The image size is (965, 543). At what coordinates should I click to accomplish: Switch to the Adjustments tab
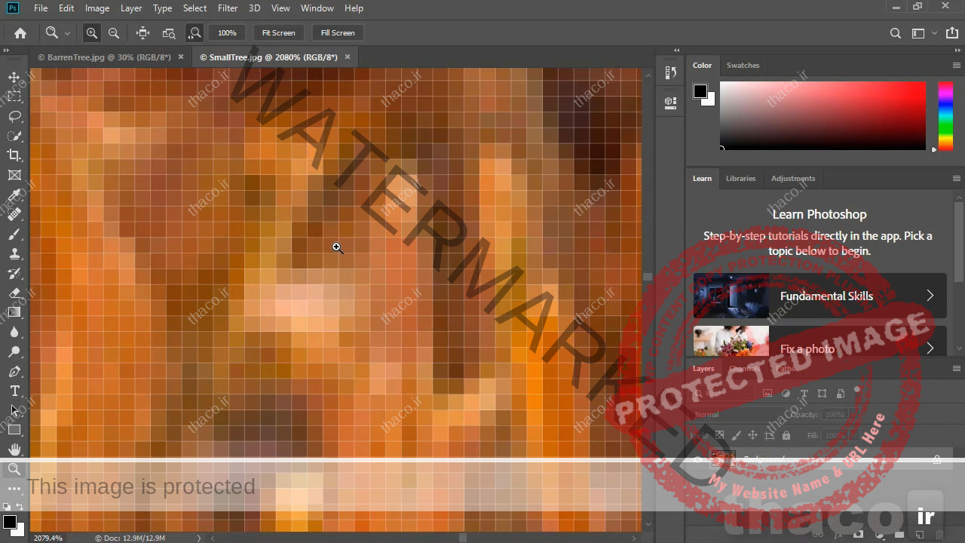(793, 179)
